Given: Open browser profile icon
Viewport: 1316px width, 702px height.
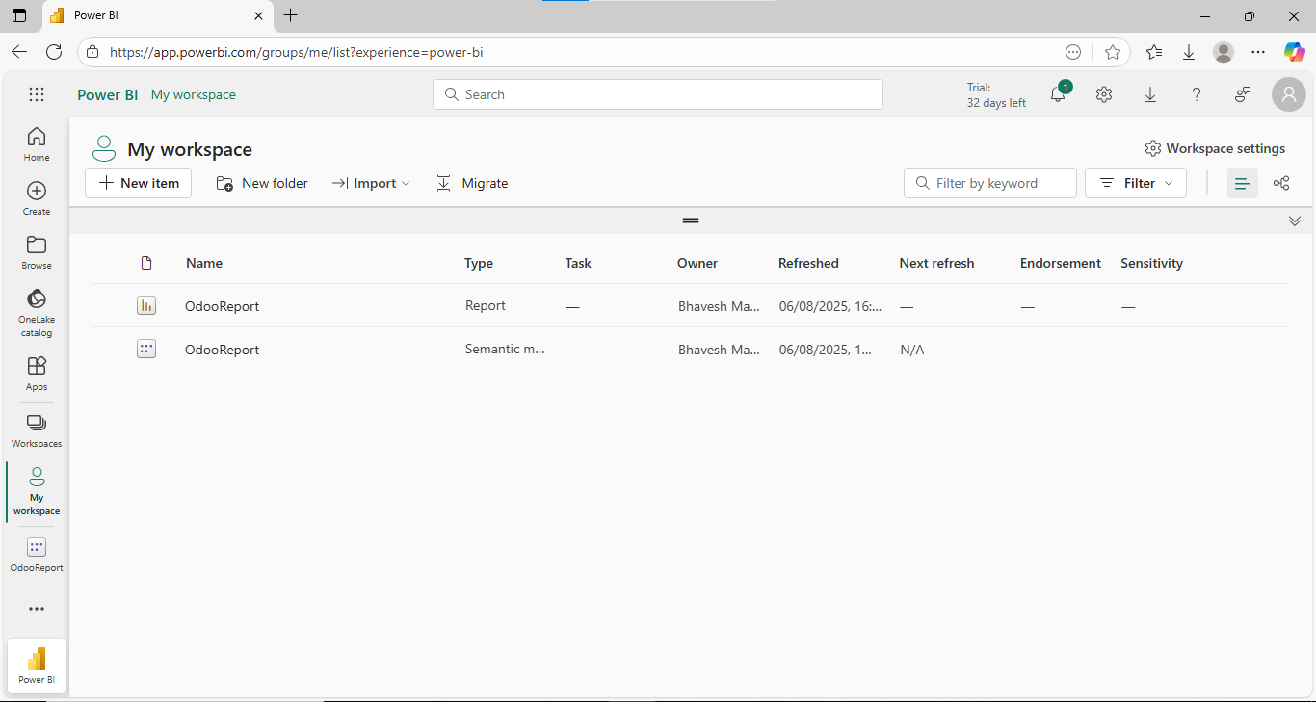Looking at the screenshot, I should [x=1224, y=52].
